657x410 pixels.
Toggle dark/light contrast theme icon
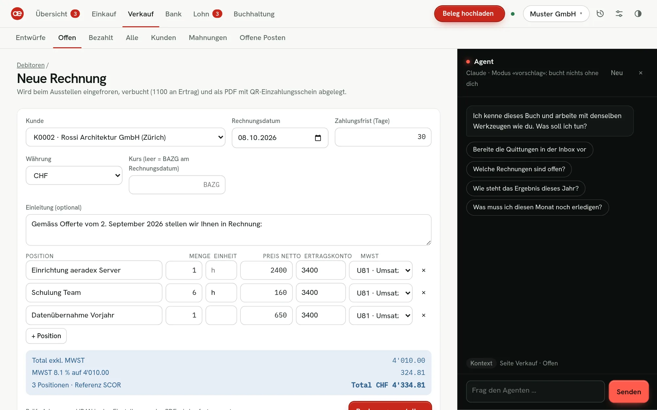[x=638, y=14]
